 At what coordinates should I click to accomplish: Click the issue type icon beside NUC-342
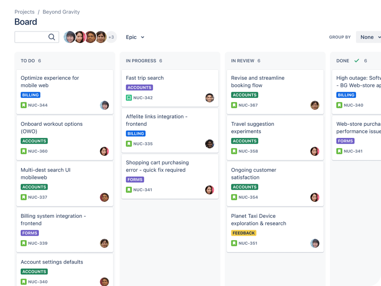click(x=129, y=98)
